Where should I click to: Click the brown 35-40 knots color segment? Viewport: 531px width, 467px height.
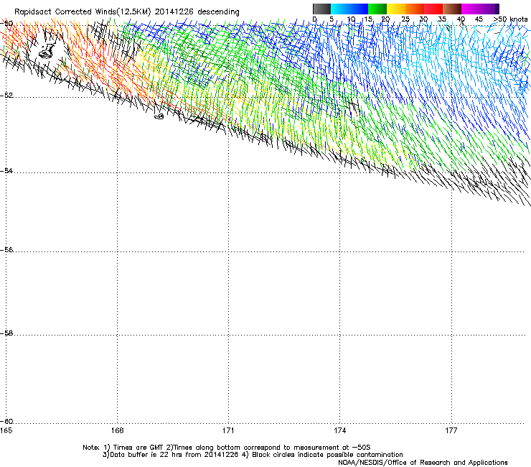pyautogui.click(x=452, y=9)
